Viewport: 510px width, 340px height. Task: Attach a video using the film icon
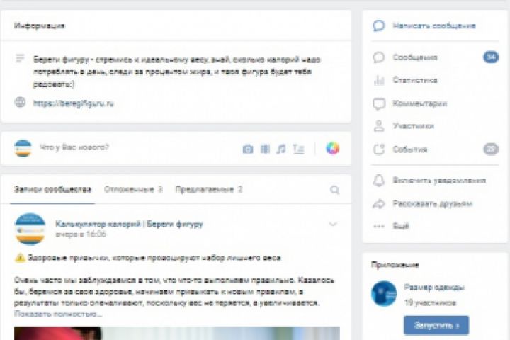pos(266,149)
